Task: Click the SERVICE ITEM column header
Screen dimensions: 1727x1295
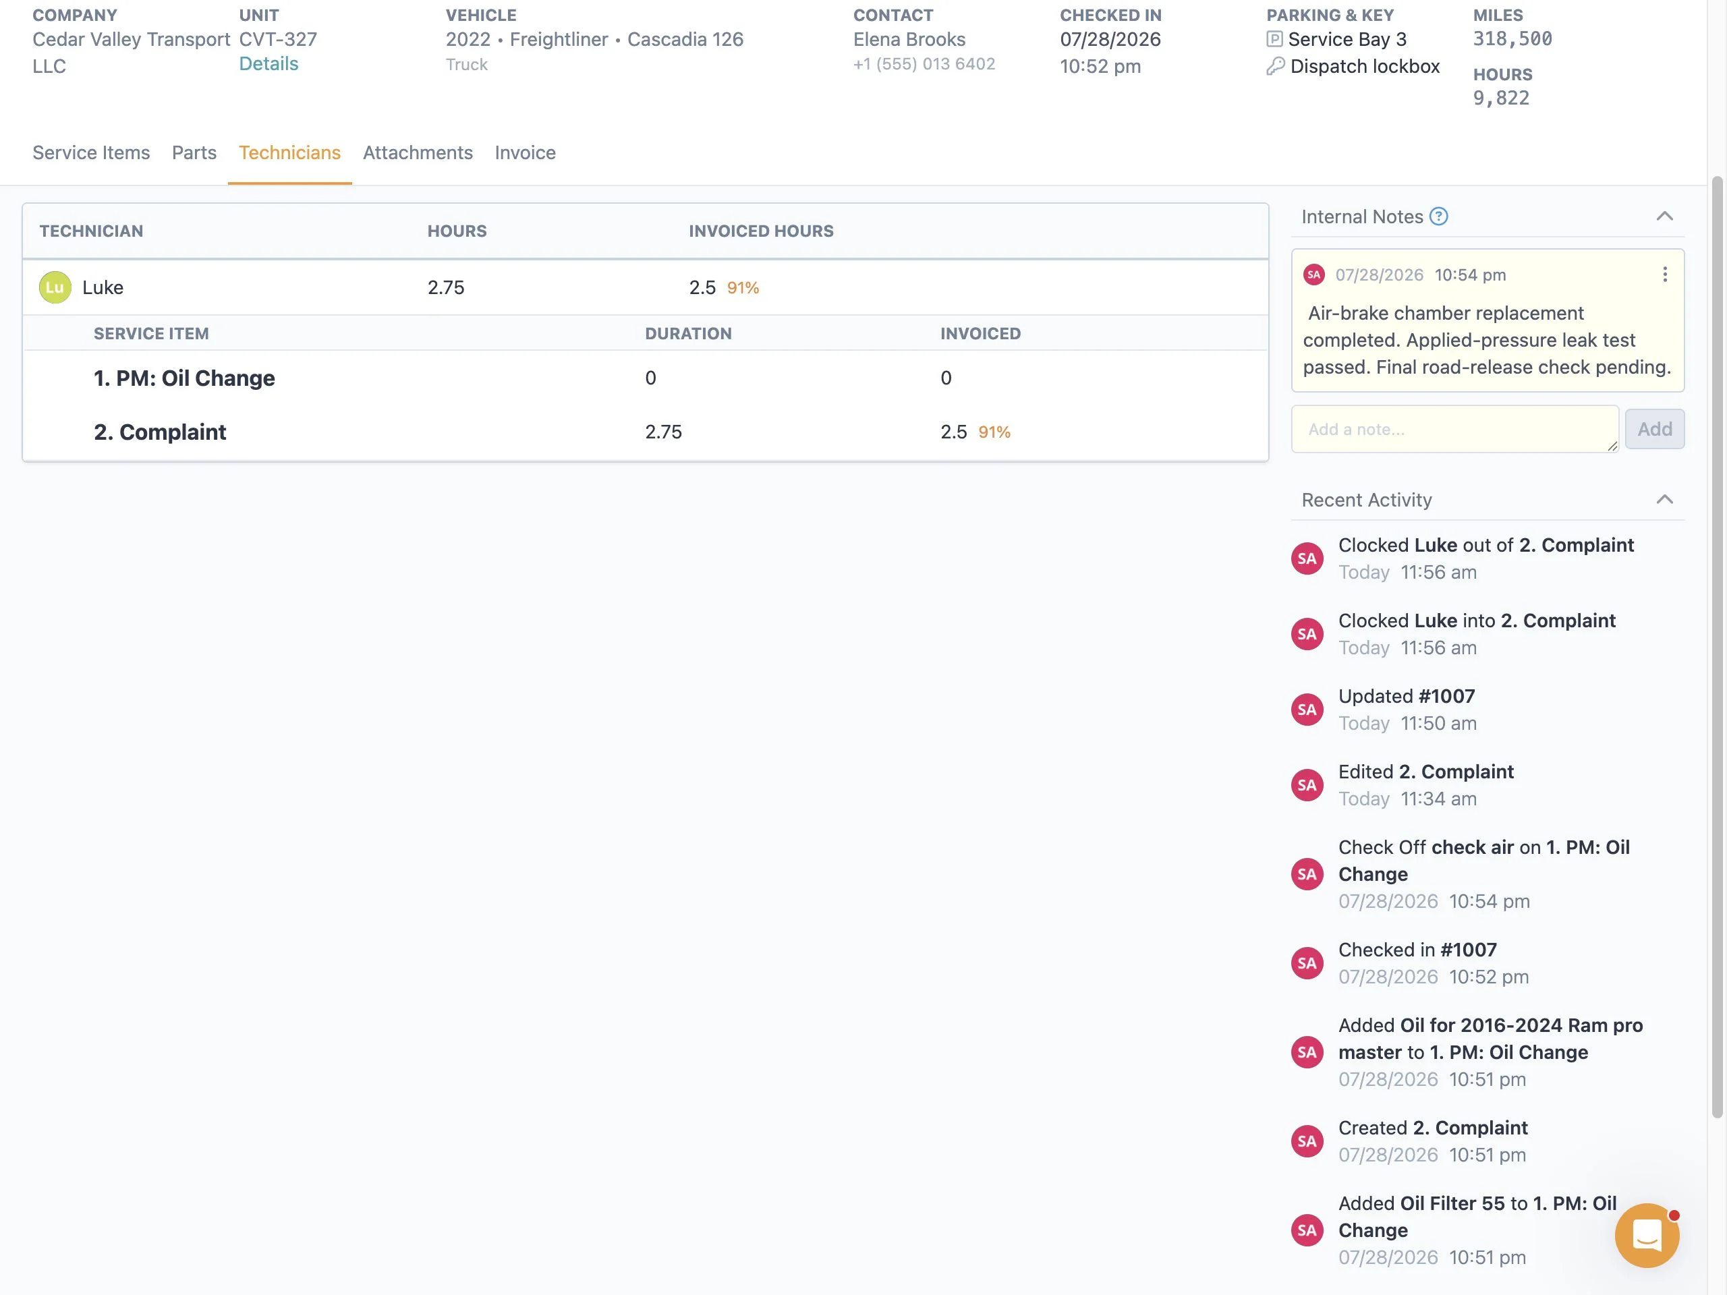Action: point(150,333)
